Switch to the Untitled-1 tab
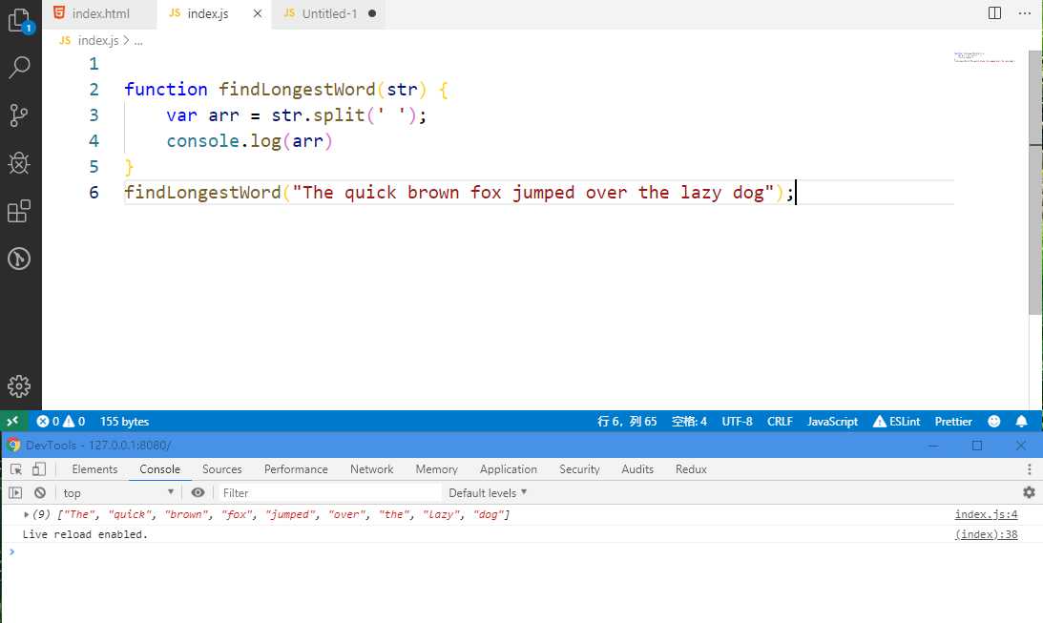This screenshot has height=623, width=1043. click(329, 13)
